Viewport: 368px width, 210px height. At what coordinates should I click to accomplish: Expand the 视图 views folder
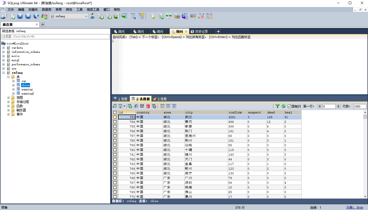[x=9, y=98]
